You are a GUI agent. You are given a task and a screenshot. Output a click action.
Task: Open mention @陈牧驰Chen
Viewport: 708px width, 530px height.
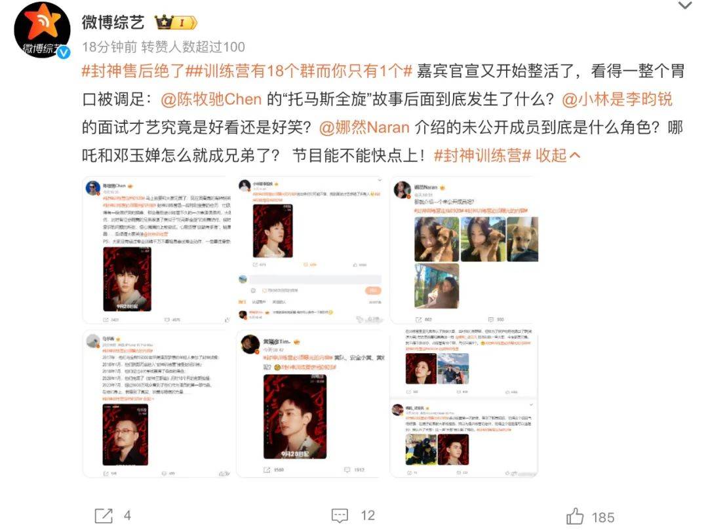click(211, 99)
